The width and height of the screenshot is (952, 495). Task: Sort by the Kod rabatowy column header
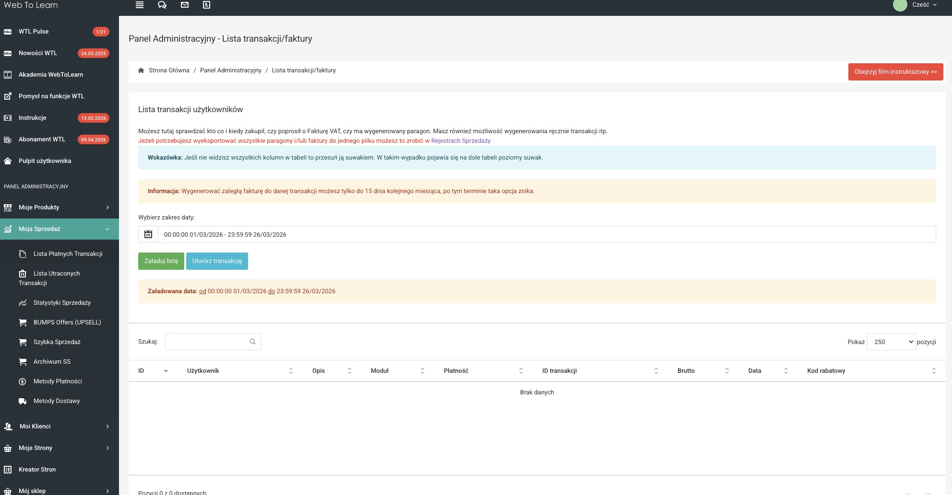[872, 371]
